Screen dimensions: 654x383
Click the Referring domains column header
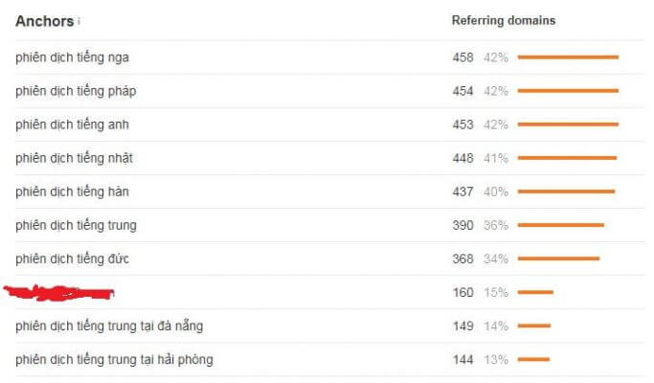click(503, 21)
